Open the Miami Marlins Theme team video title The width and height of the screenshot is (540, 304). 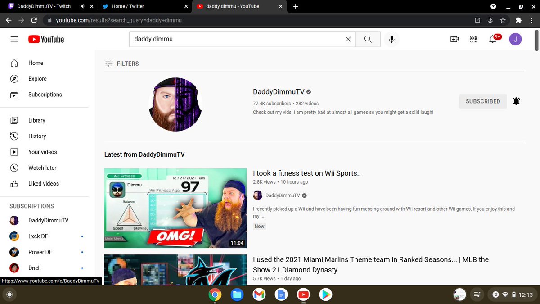[x=371, y=265]
